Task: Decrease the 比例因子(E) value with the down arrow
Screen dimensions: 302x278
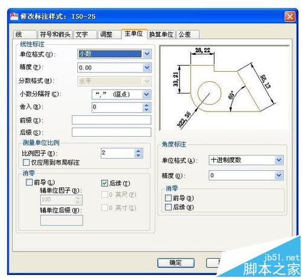Action: tap(138, 155)
